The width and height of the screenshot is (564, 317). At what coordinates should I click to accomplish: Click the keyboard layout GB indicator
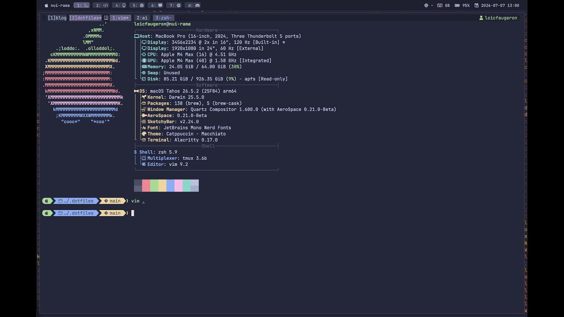click(444, 5)
